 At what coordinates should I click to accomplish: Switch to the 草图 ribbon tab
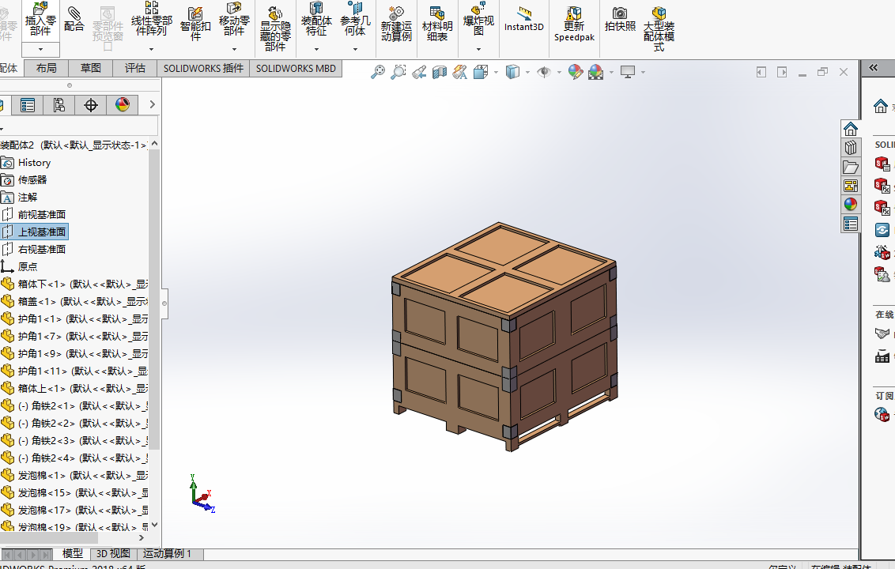(x=91, y=69)
